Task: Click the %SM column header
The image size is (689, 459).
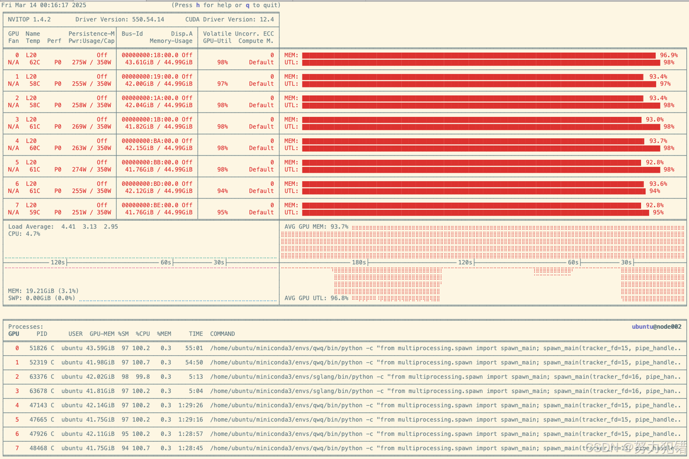Action: (124, 334)
